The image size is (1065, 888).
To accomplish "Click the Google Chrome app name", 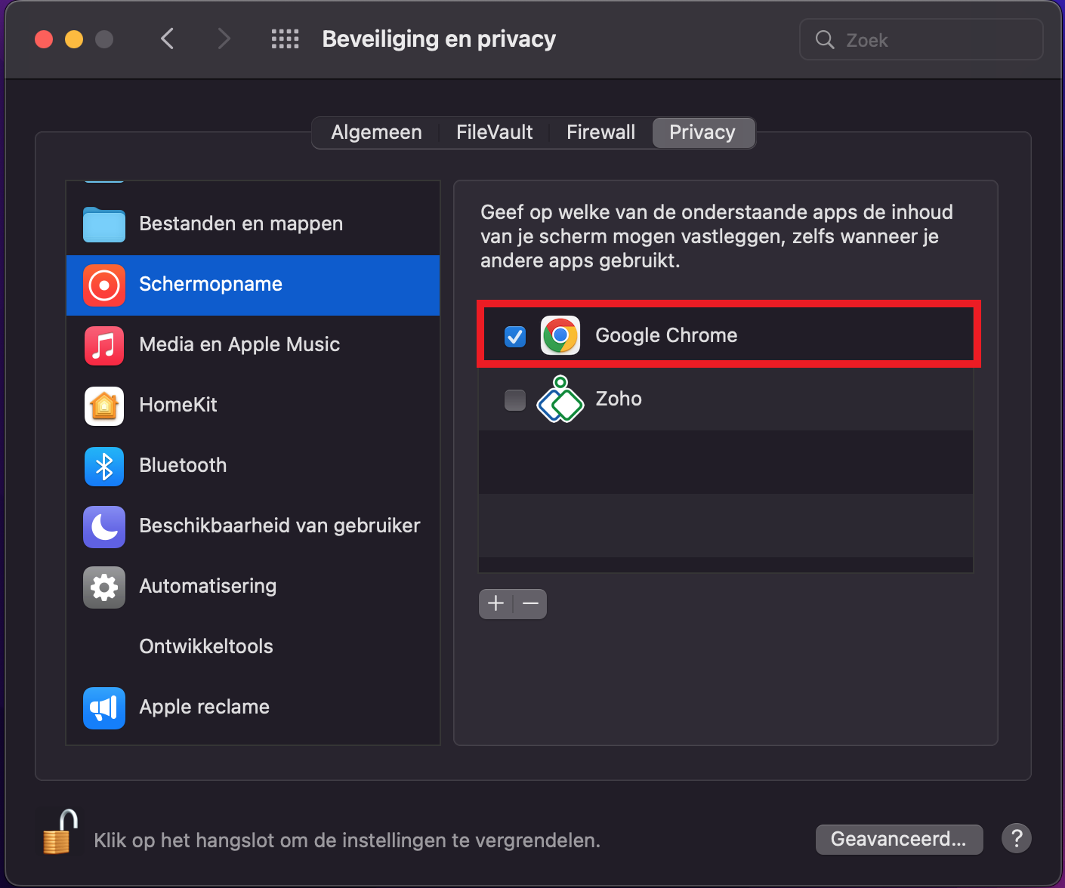I will click(666, 335).
